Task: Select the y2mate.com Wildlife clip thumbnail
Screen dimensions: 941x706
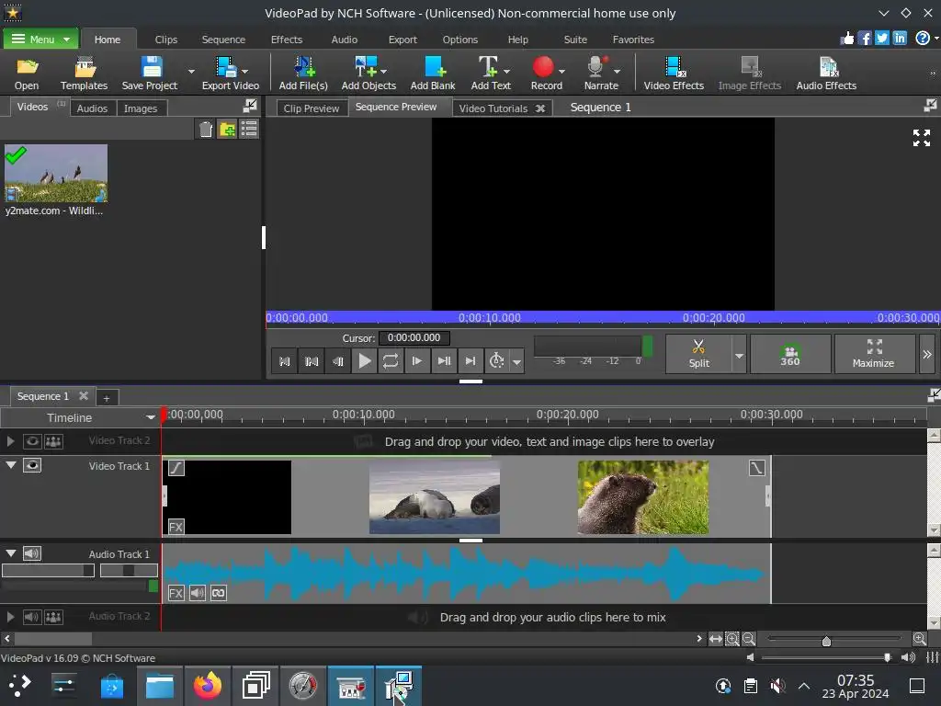Action: [56, 173]
